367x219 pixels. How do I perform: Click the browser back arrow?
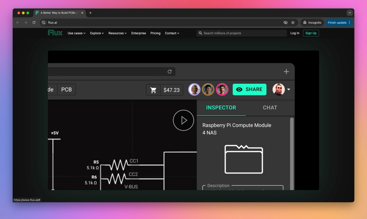(x=17, y=23)
